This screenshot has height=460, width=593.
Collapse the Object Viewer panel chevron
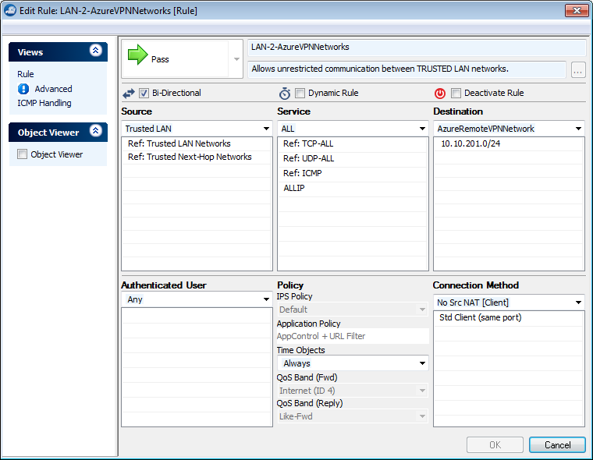click(96, 131)
